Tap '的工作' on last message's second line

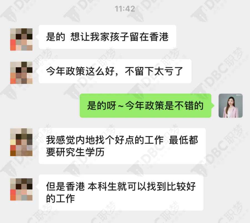click(61, 199)
